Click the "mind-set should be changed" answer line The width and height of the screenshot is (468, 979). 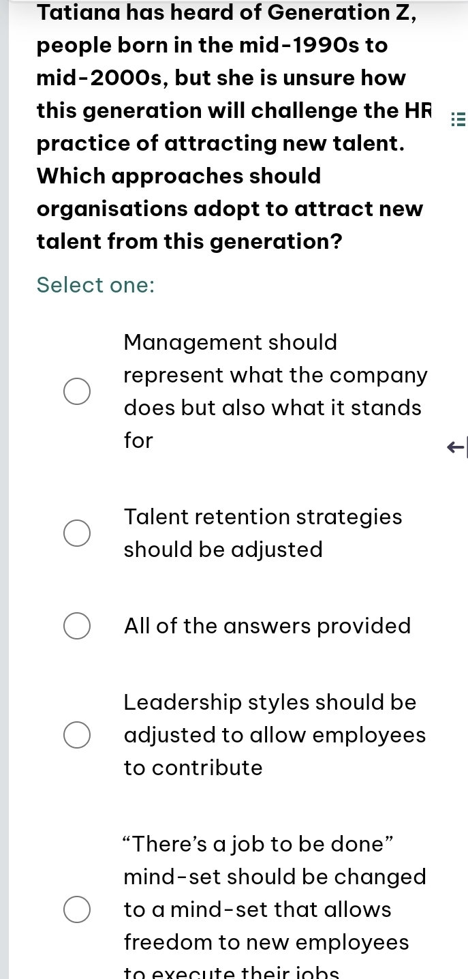click(x=275, y=877)
